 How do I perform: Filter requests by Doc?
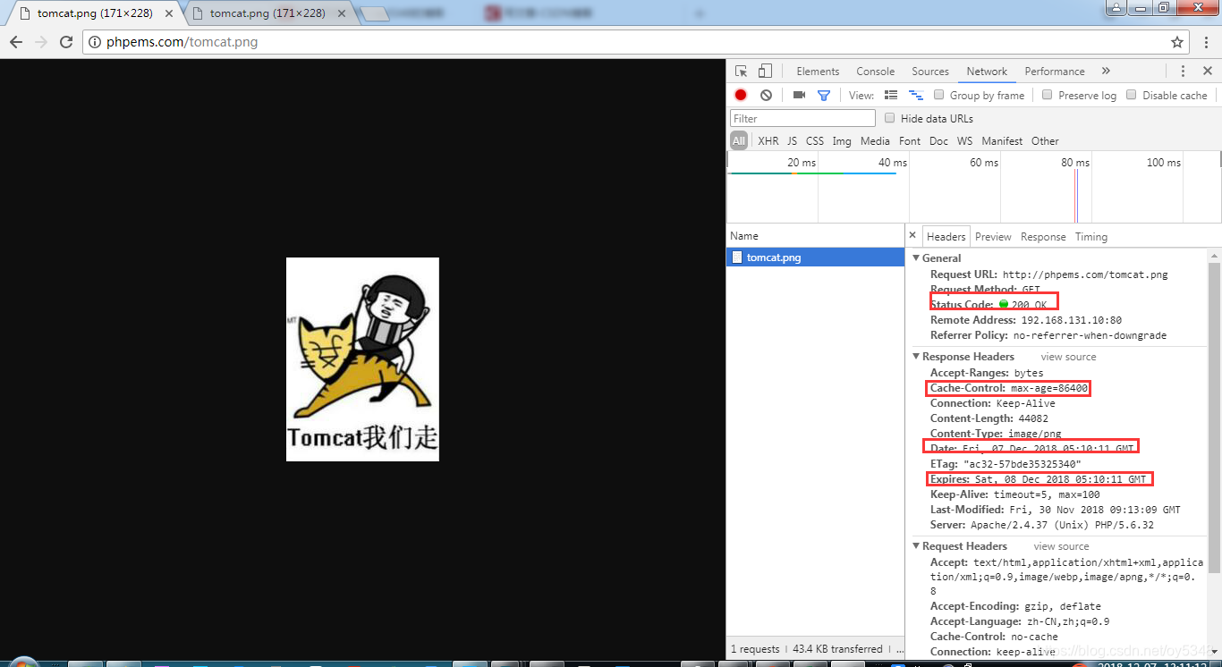click(938, 141)
